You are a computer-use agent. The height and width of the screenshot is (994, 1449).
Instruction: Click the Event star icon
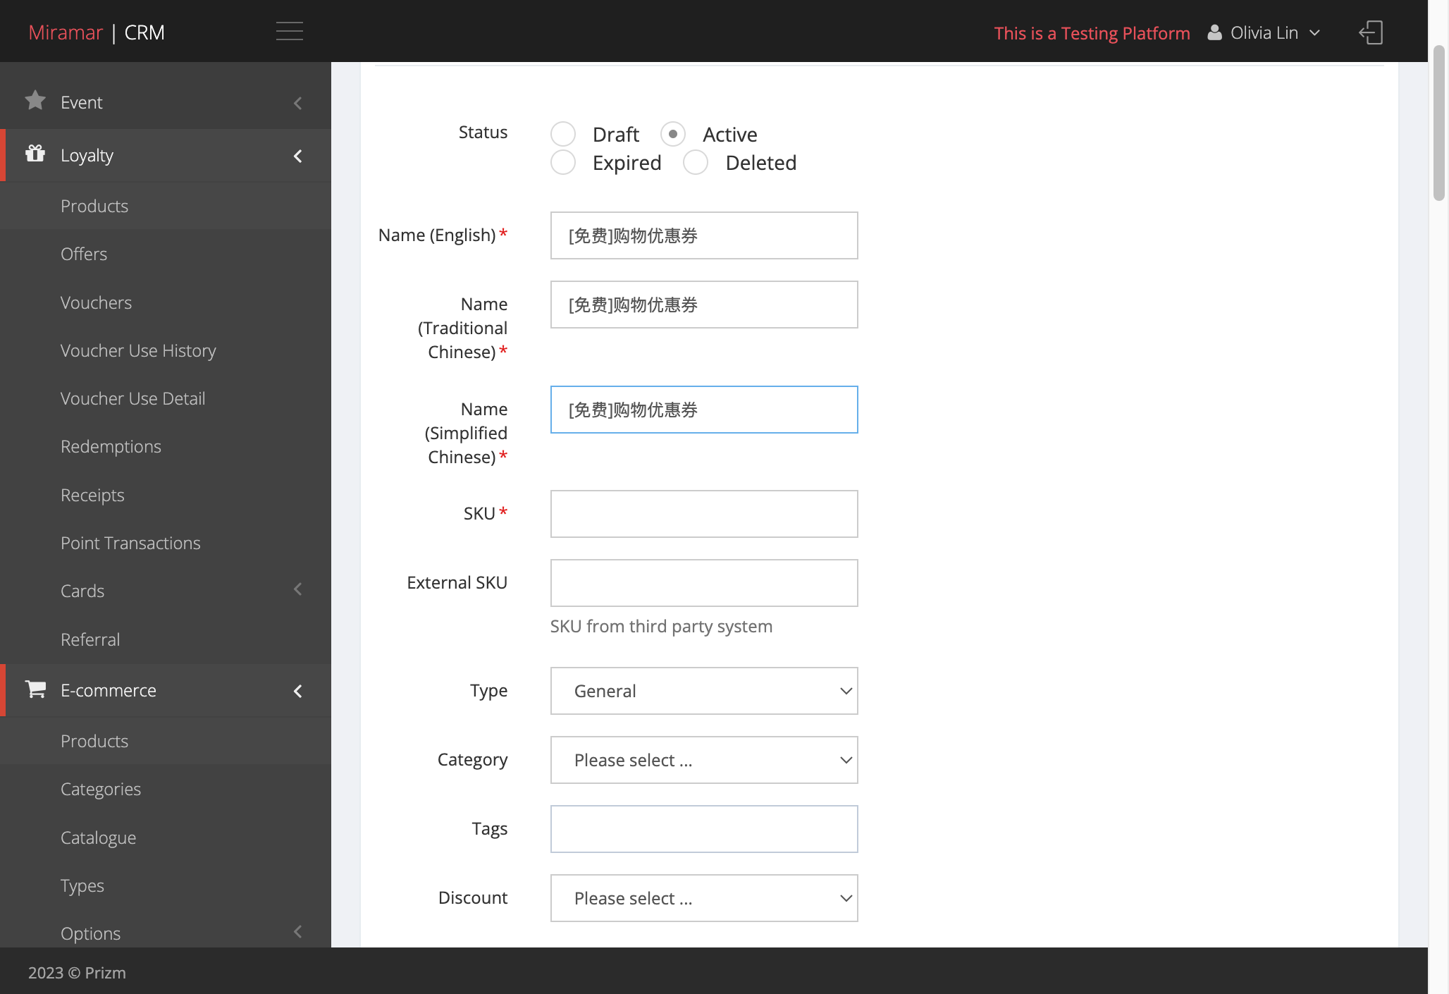pos(35,101)
